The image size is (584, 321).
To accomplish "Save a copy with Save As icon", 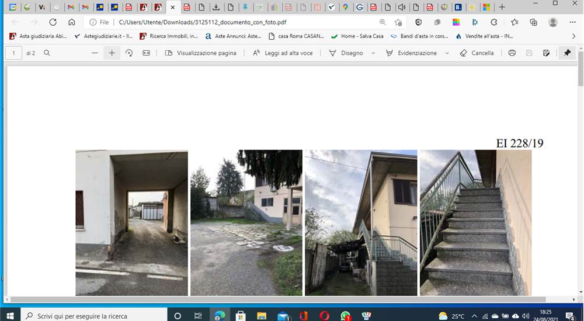I will click(546, 53).
